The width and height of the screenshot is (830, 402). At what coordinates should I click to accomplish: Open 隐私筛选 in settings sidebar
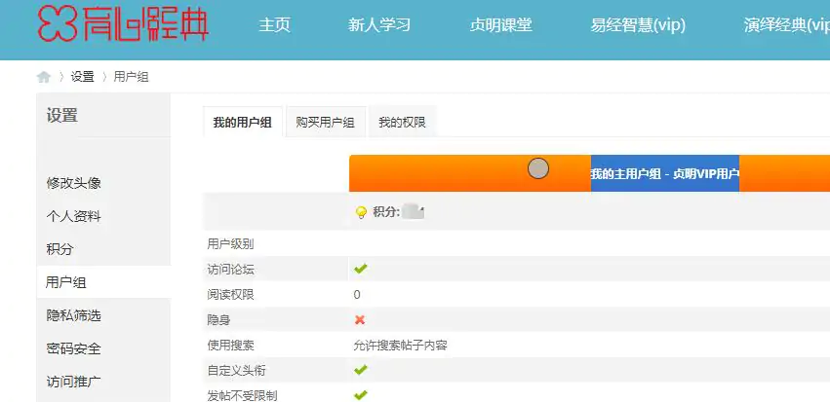(73, 315)
